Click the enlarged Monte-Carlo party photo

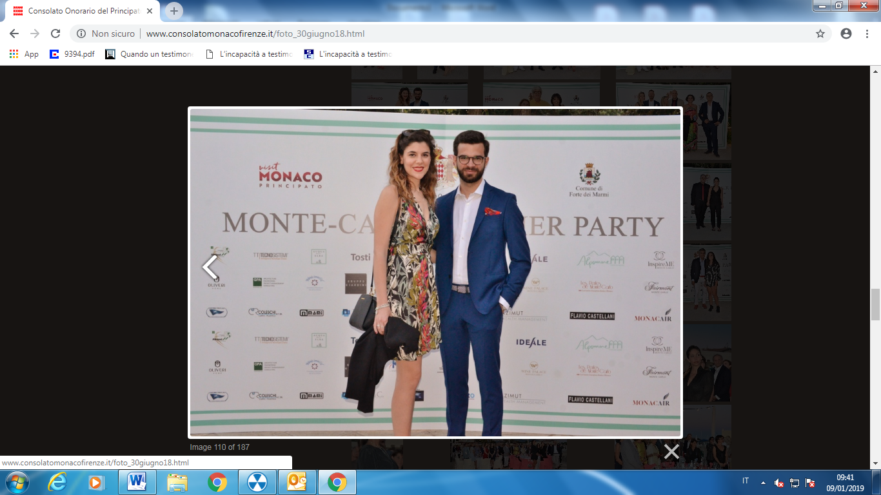435,272
